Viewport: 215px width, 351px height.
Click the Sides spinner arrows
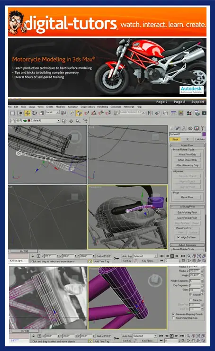(202, 290)
